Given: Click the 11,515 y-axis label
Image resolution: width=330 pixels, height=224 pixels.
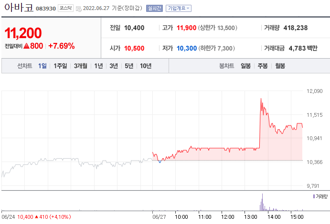Looking at the screenshot, I should click(x=314, y=115).
